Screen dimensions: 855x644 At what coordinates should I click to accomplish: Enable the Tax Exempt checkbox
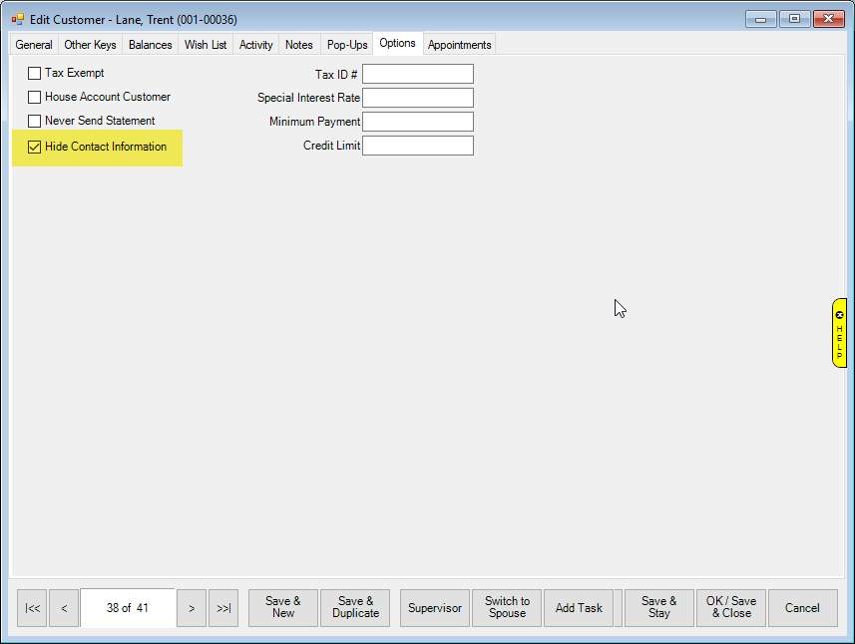pyautogui.click(x=35, y=73)
